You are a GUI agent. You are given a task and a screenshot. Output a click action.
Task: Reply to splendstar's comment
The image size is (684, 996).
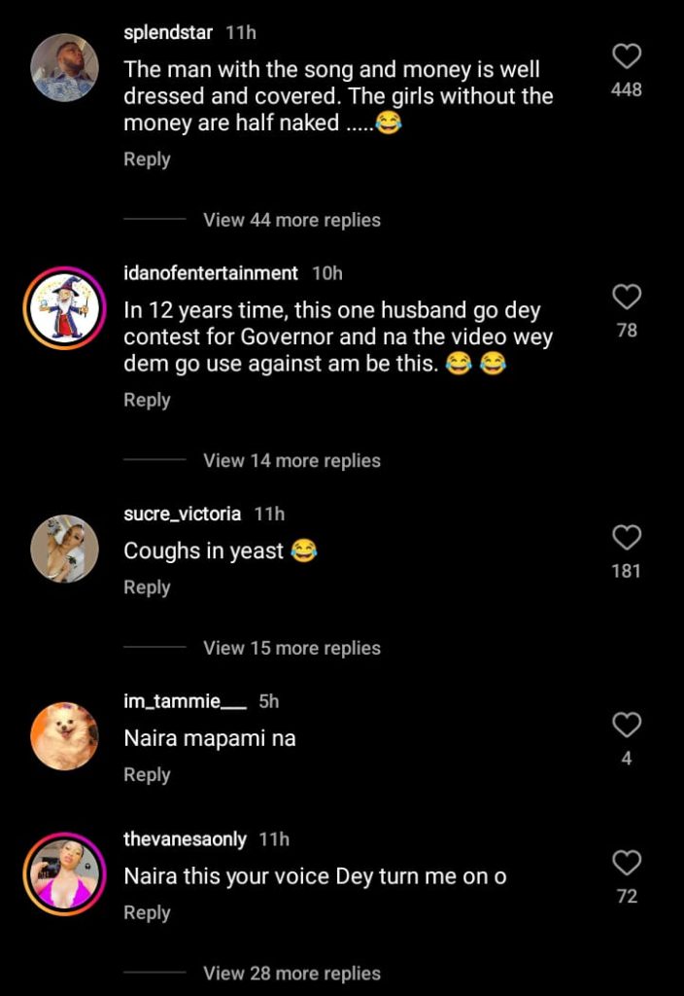click(x=147, y=159)
